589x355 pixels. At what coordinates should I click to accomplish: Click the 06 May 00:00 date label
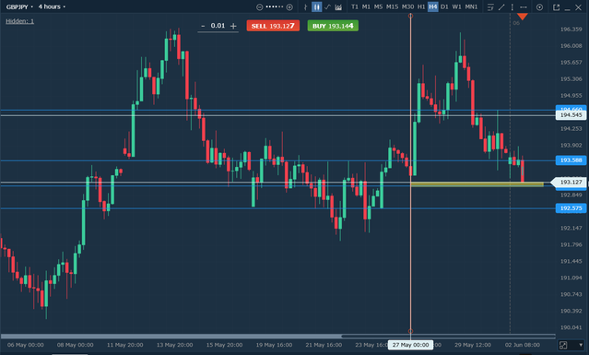coord(26,345)
